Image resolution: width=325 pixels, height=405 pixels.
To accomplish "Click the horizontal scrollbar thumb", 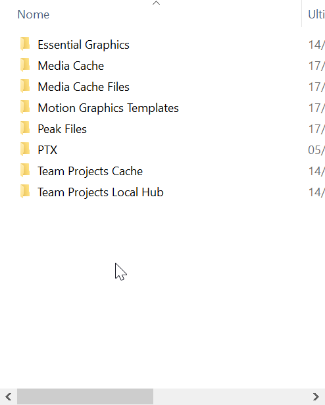I will 85,396.
